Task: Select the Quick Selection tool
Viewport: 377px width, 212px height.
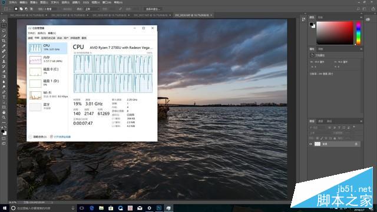Action: click(x=4, y=36)
